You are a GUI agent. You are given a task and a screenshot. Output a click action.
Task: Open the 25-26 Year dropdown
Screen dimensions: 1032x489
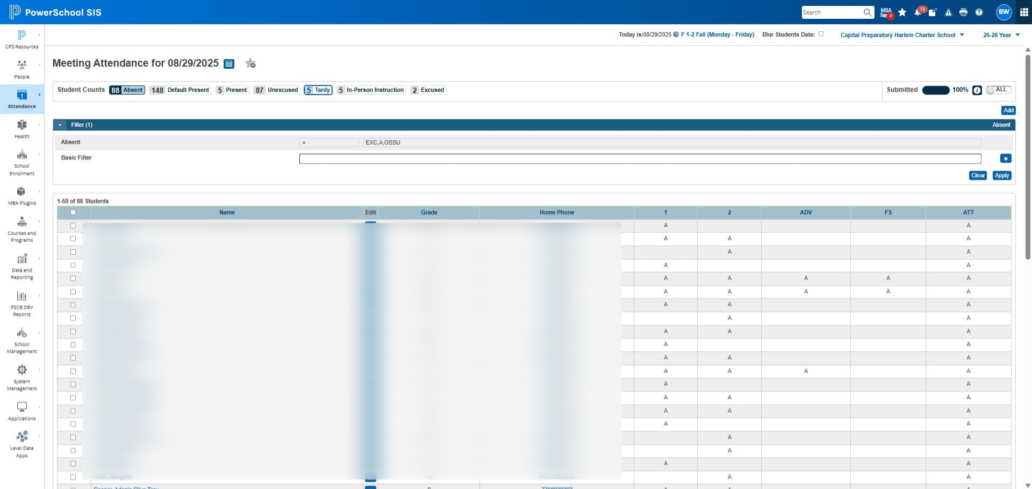[1001, 35]
